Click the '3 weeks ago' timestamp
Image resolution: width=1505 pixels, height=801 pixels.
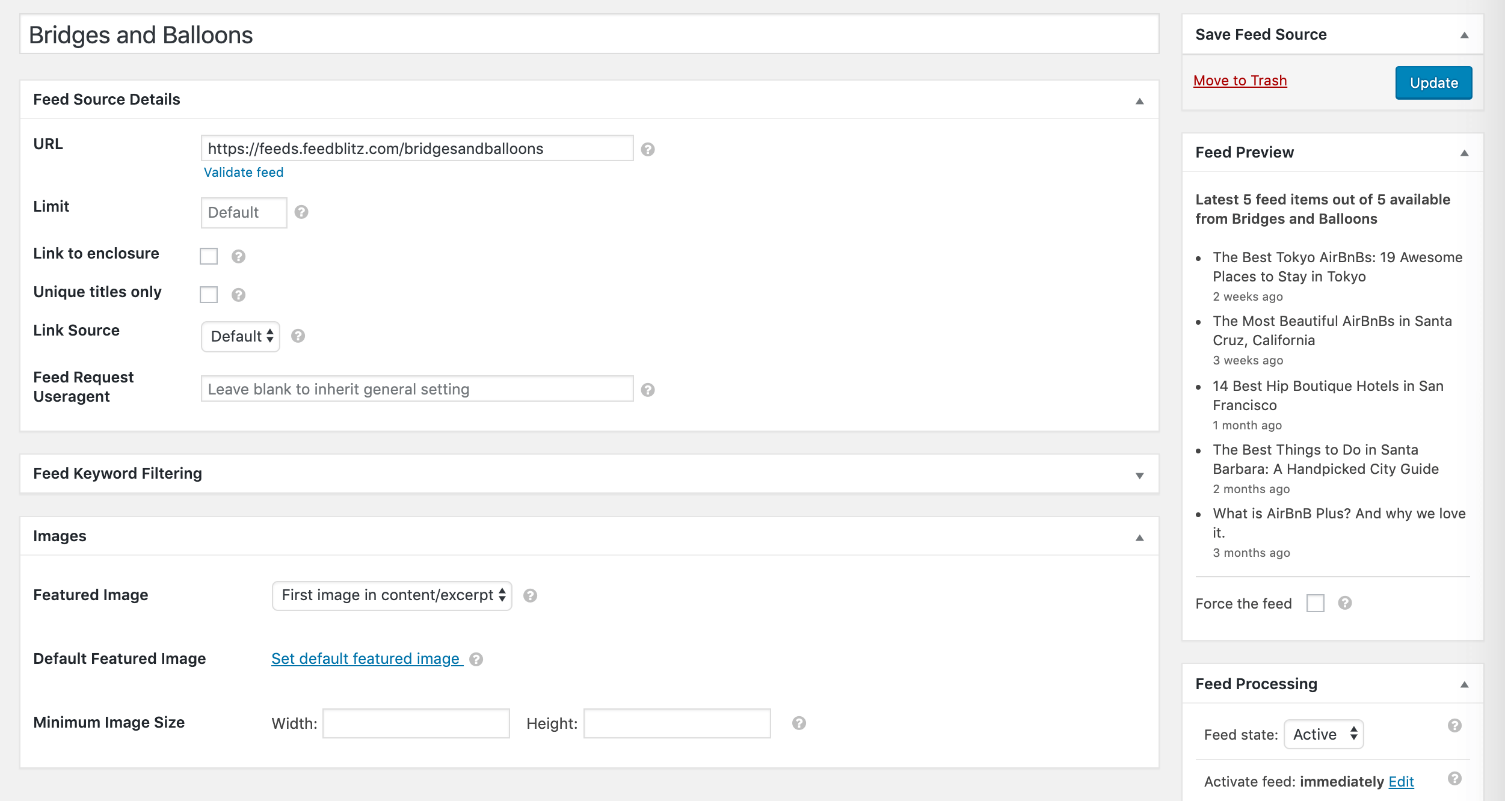1248,361
